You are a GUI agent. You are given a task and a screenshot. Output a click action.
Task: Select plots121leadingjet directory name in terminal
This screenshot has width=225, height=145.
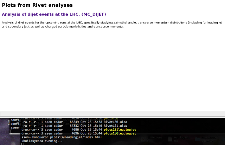click(x=120, y=130)
